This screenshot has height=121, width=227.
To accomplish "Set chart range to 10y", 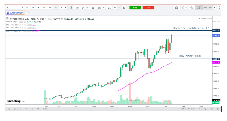I will [x=9, y=109].
